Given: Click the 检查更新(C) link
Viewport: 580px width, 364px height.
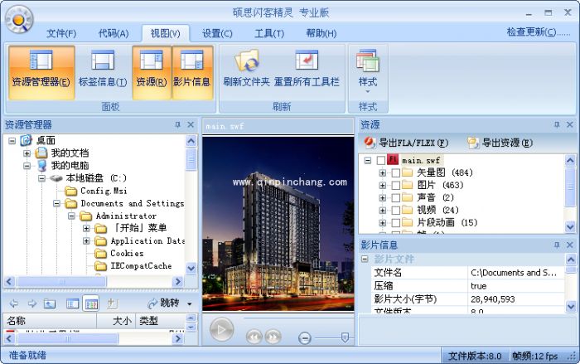Looking at the screenshot, I should 539,32.
